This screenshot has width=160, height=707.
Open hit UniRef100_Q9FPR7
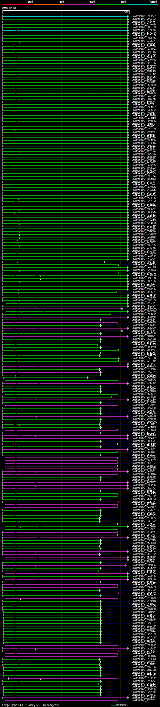(143, 16)
